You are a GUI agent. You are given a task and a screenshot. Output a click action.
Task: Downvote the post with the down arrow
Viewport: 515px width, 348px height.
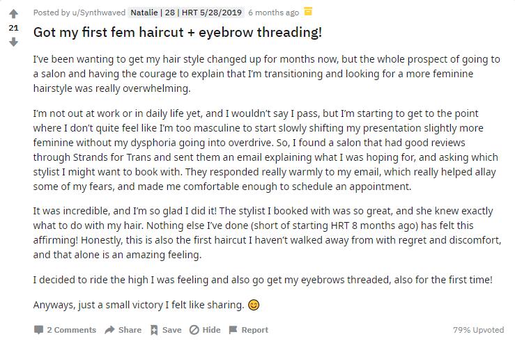13,42
